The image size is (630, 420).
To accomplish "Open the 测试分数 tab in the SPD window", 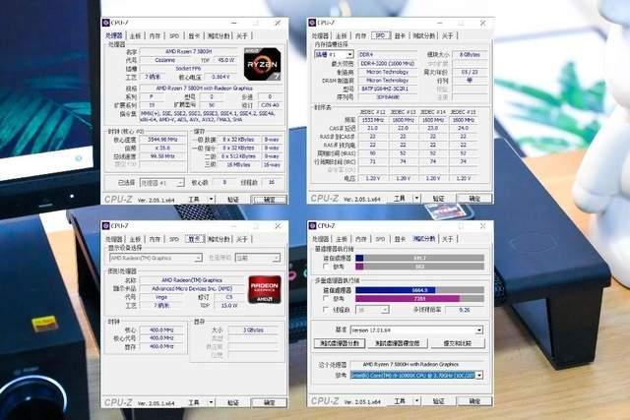I will pos(424,35).
